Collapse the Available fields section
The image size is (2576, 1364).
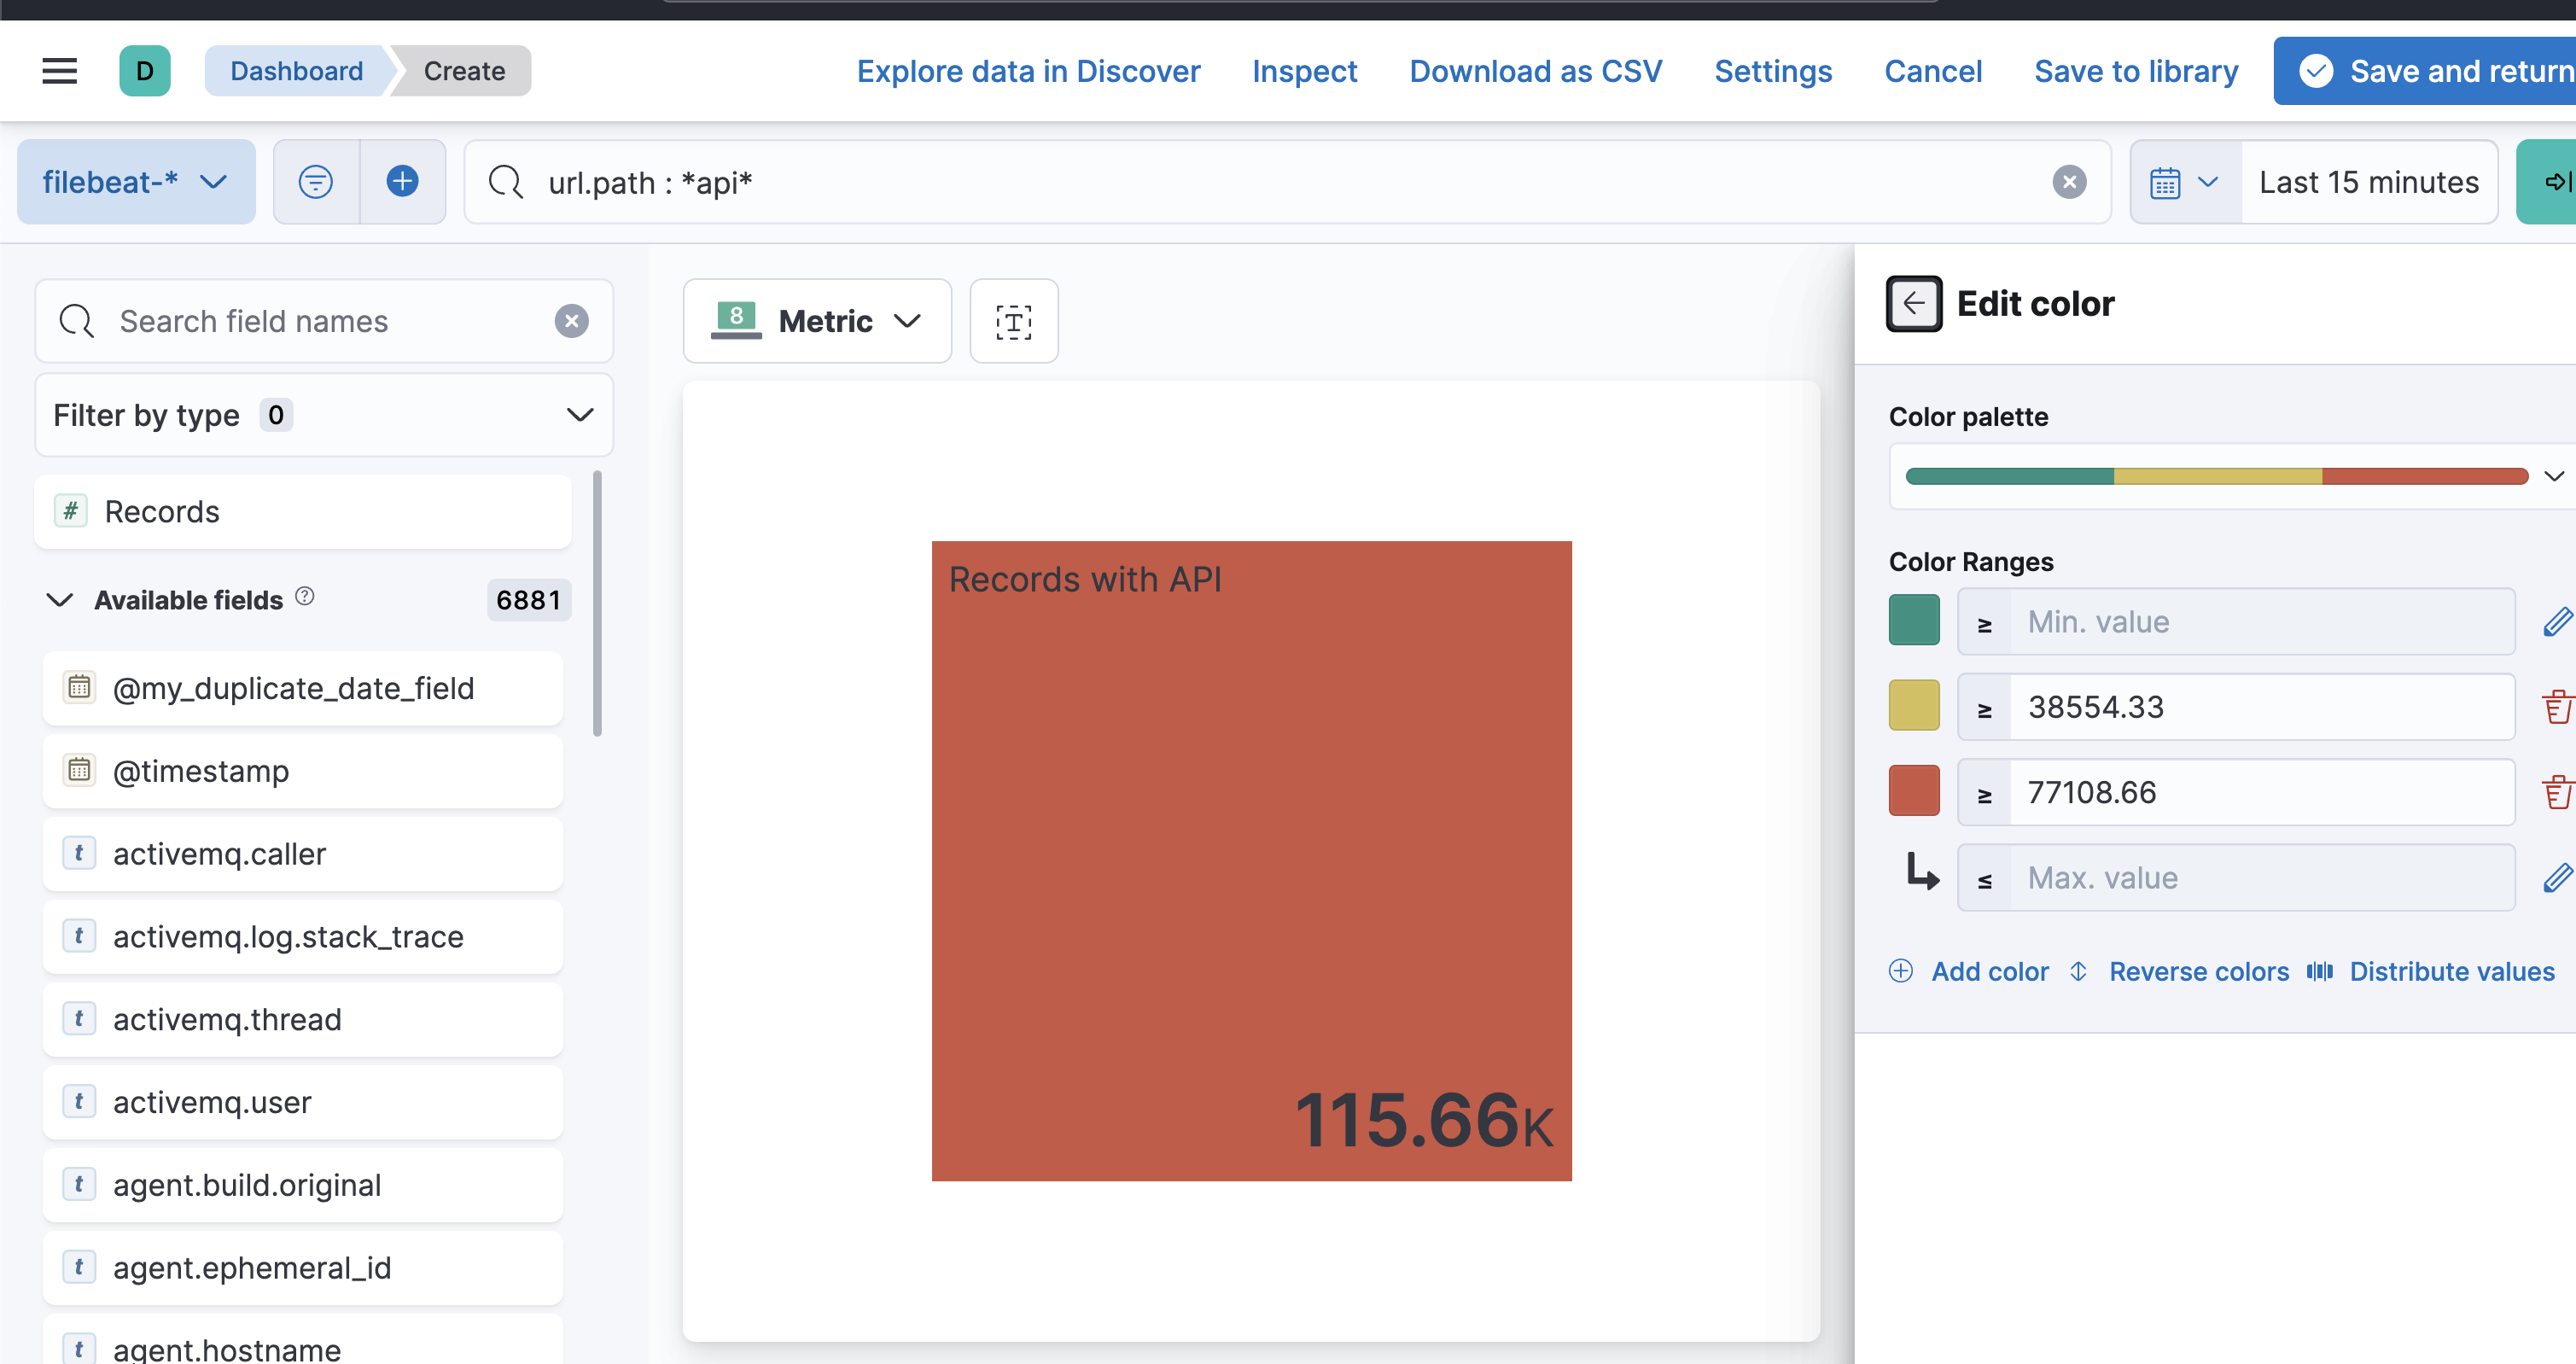point(60,600)
